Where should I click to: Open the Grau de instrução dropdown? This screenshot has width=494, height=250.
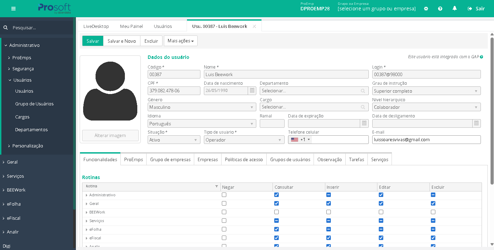[426, 91]
